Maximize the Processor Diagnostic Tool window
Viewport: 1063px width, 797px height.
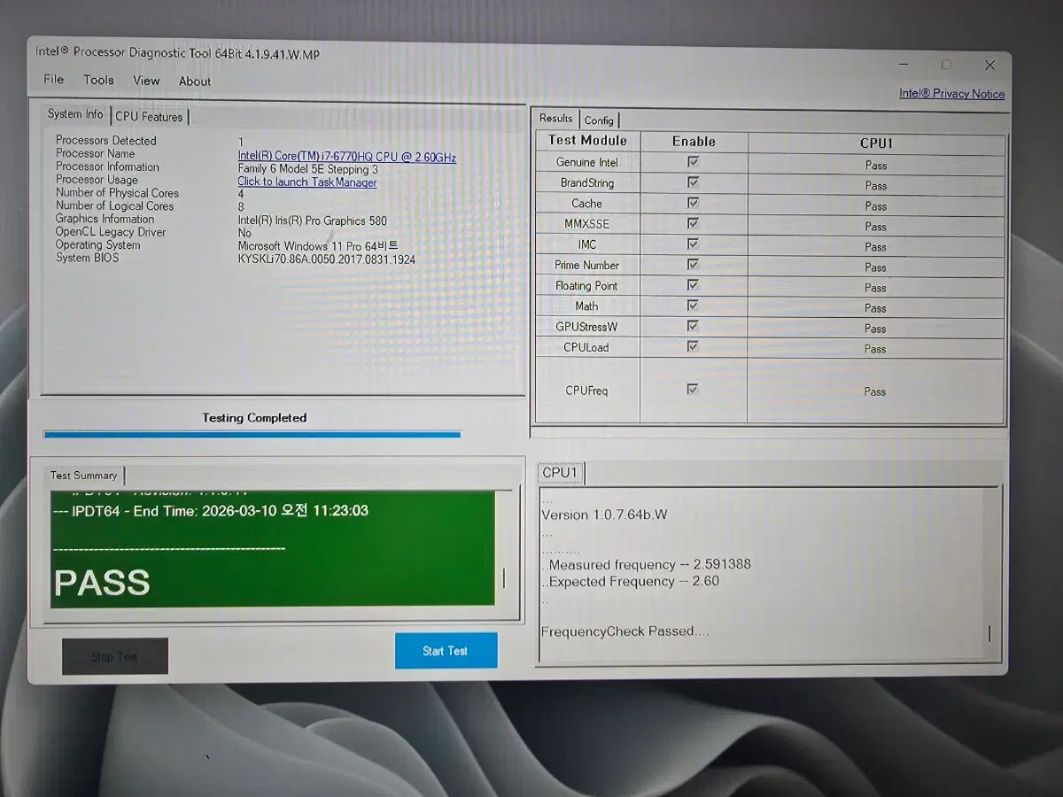pyautogui.click(x=946, y=65)
